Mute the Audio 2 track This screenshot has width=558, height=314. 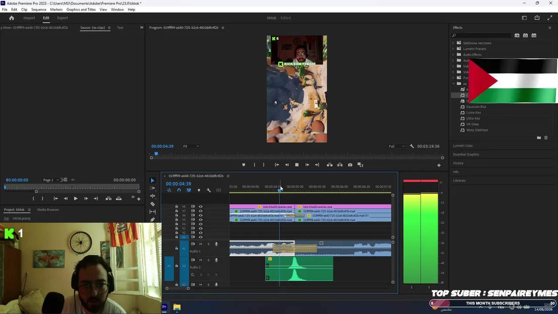coord(201,260)
